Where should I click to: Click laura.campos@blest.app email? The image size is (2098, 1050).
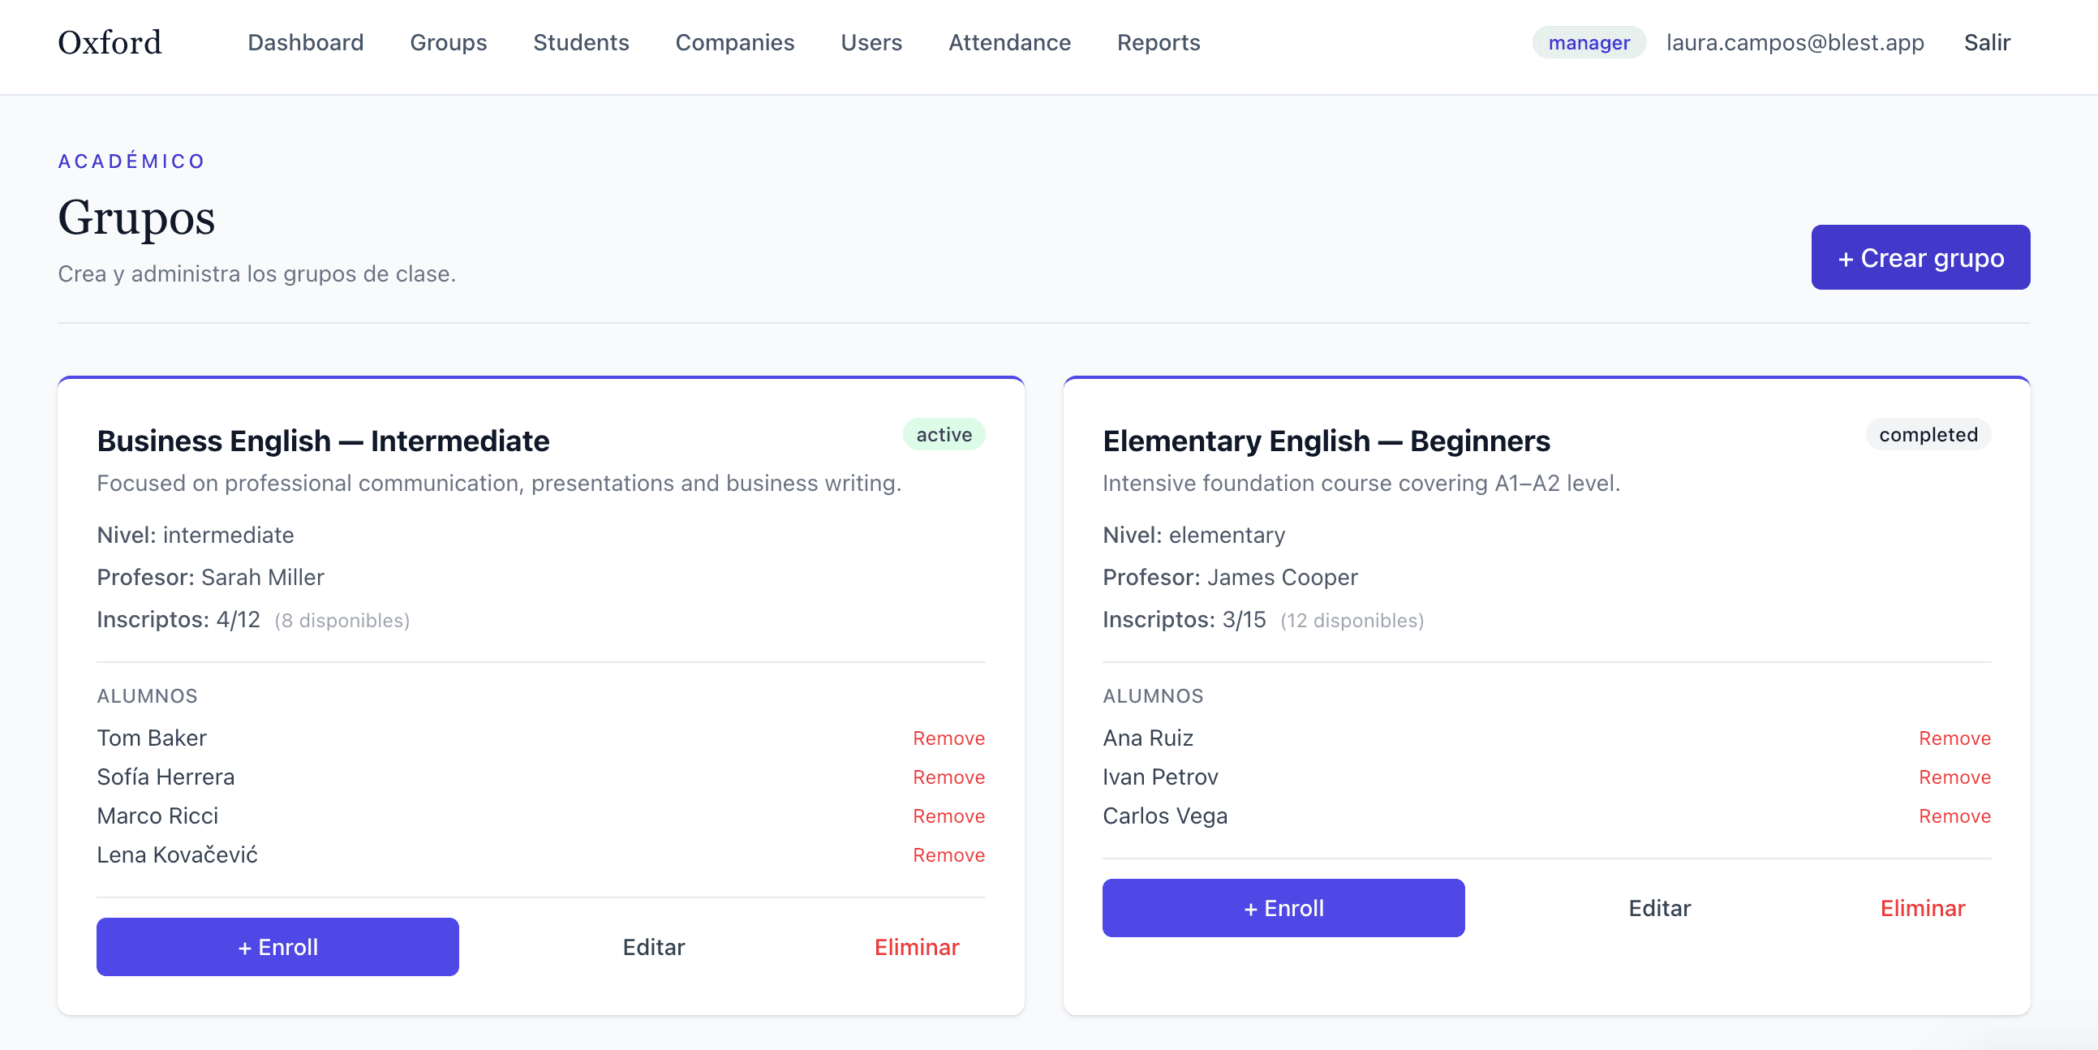click(x=1795, y=42)
